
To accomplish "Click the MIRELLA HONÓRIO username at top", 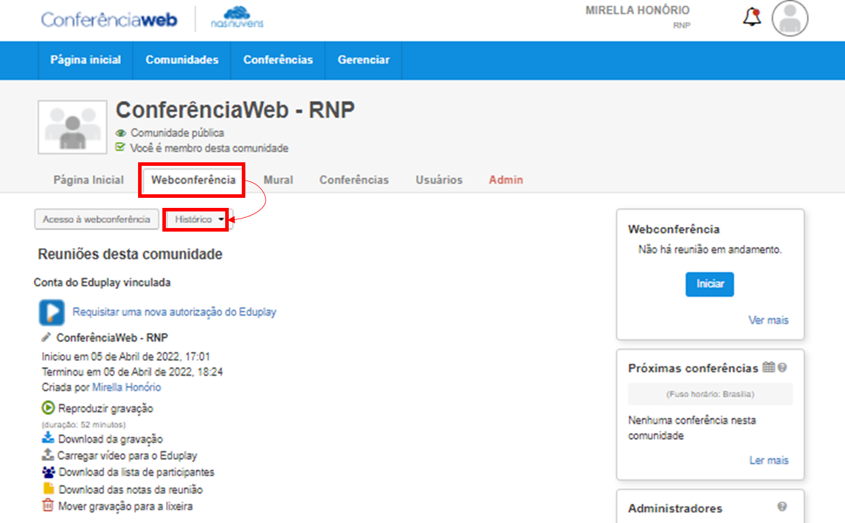I will [x=638, y=10].
